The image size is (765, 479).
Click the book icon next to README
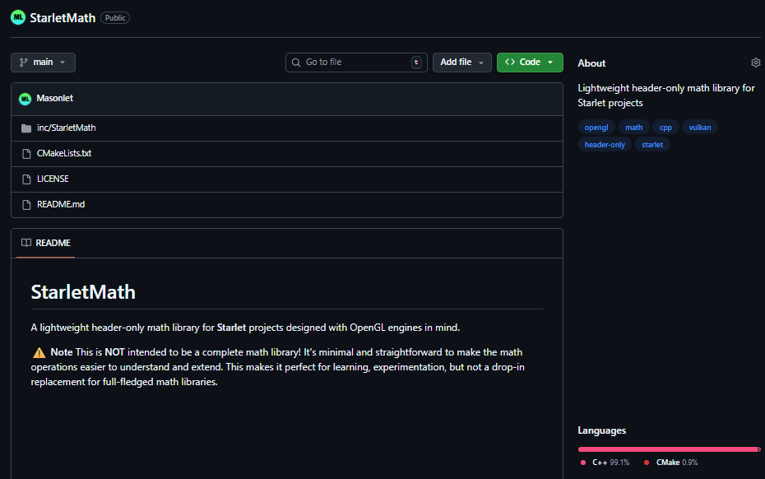click(25, 243)
